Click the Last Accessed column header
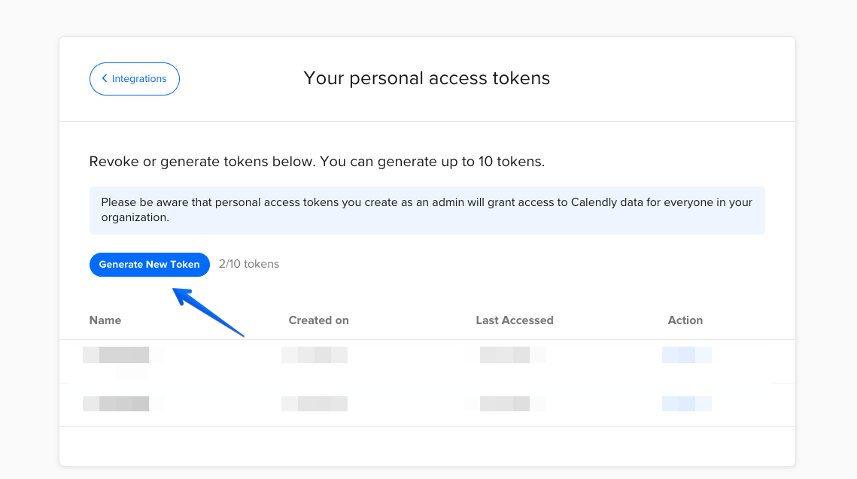The width and height of the screenshot is (857, 479). click(x=514, y=320)
